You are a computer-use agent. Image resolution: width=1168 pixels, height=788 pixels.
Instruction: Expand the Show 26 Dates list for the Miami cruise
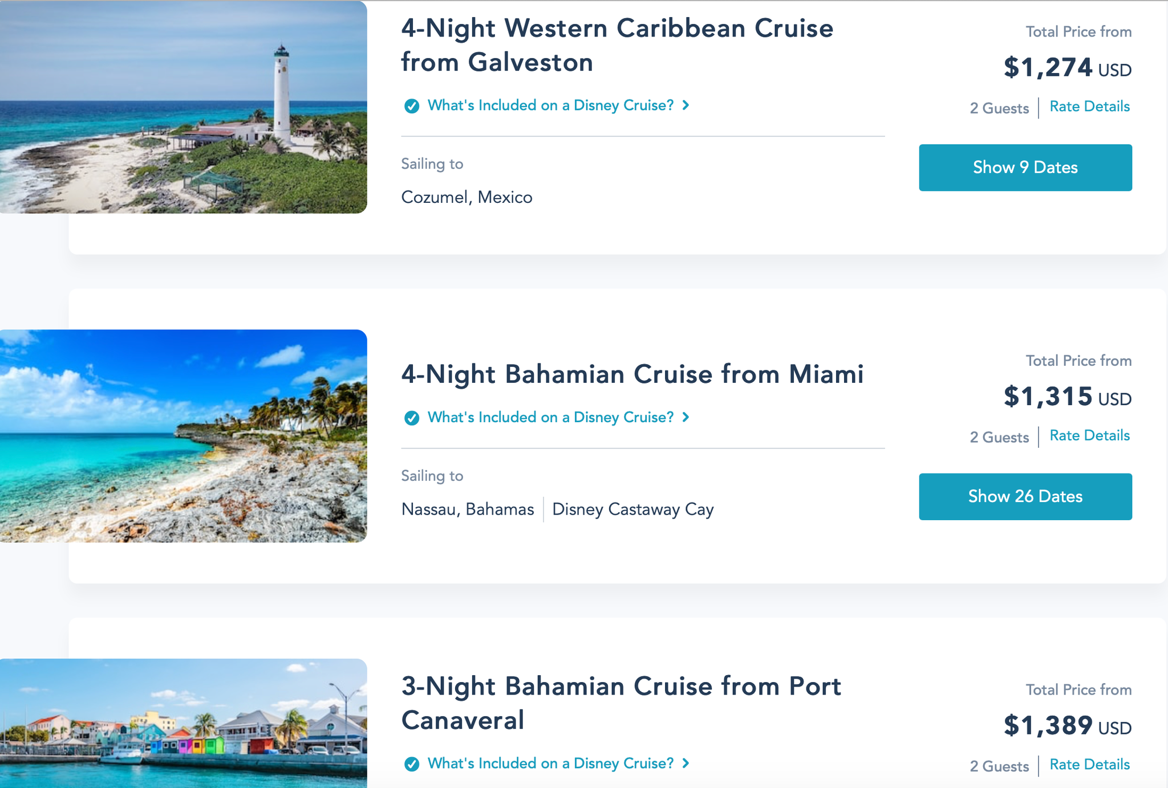tap(1025, 496)
